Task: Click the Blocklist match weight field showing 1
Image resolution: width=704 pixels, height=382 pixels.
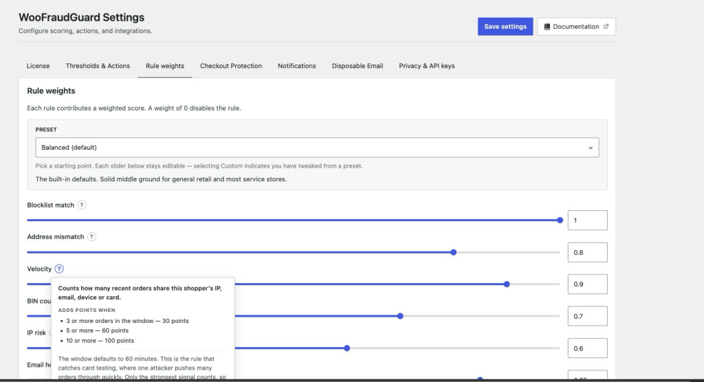Action: point(587,221)
